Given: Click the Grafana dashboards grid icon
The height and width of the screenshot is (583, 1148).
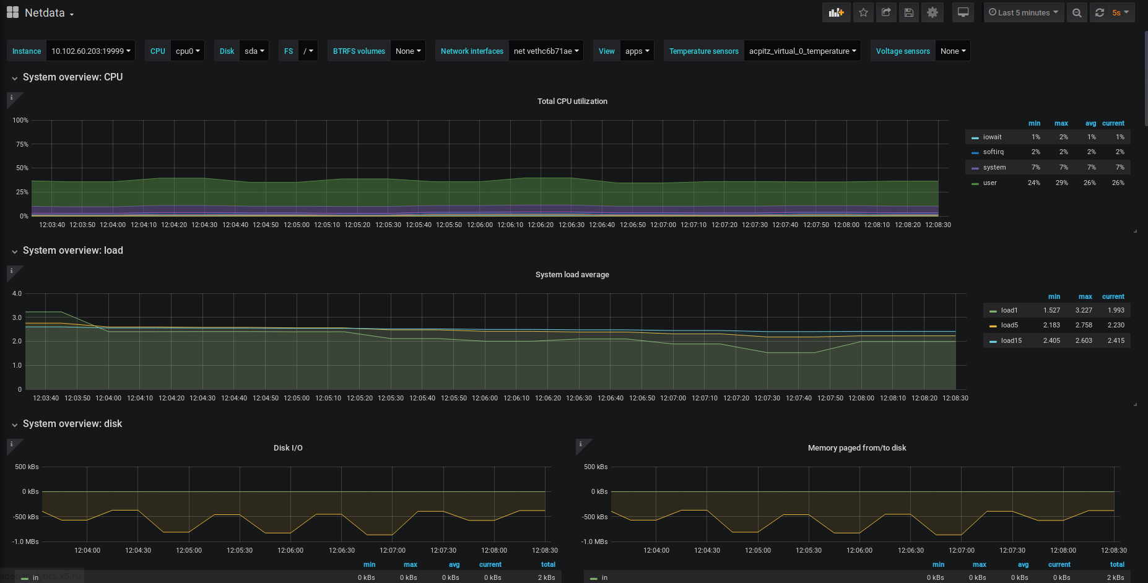Looking at the screenshot, I should (12, 12).
